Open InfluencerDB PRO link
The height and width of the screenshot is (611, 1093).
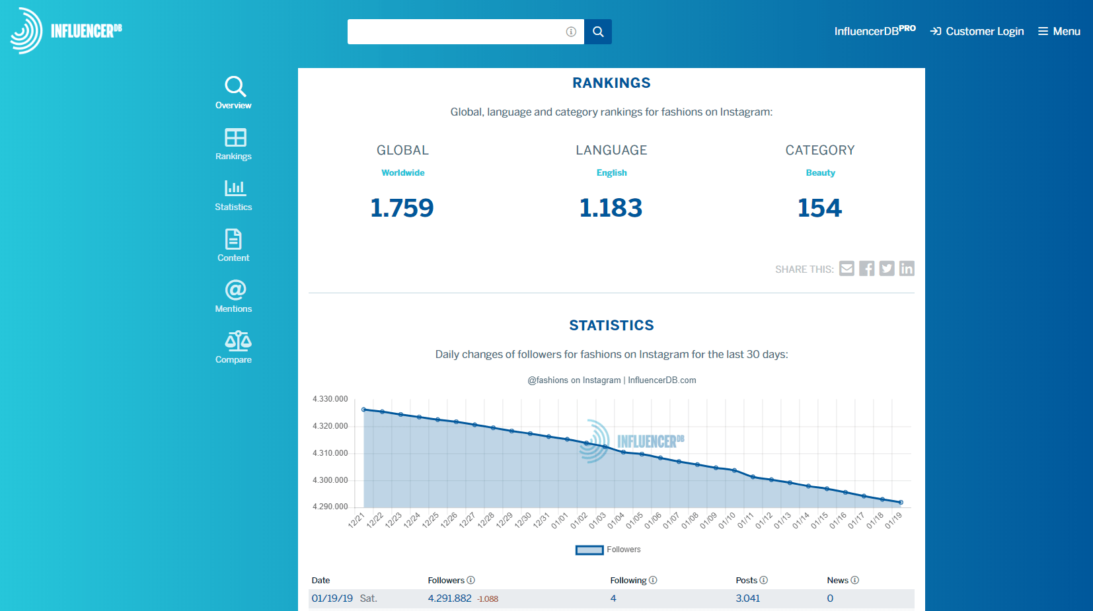tap(875, 30)
